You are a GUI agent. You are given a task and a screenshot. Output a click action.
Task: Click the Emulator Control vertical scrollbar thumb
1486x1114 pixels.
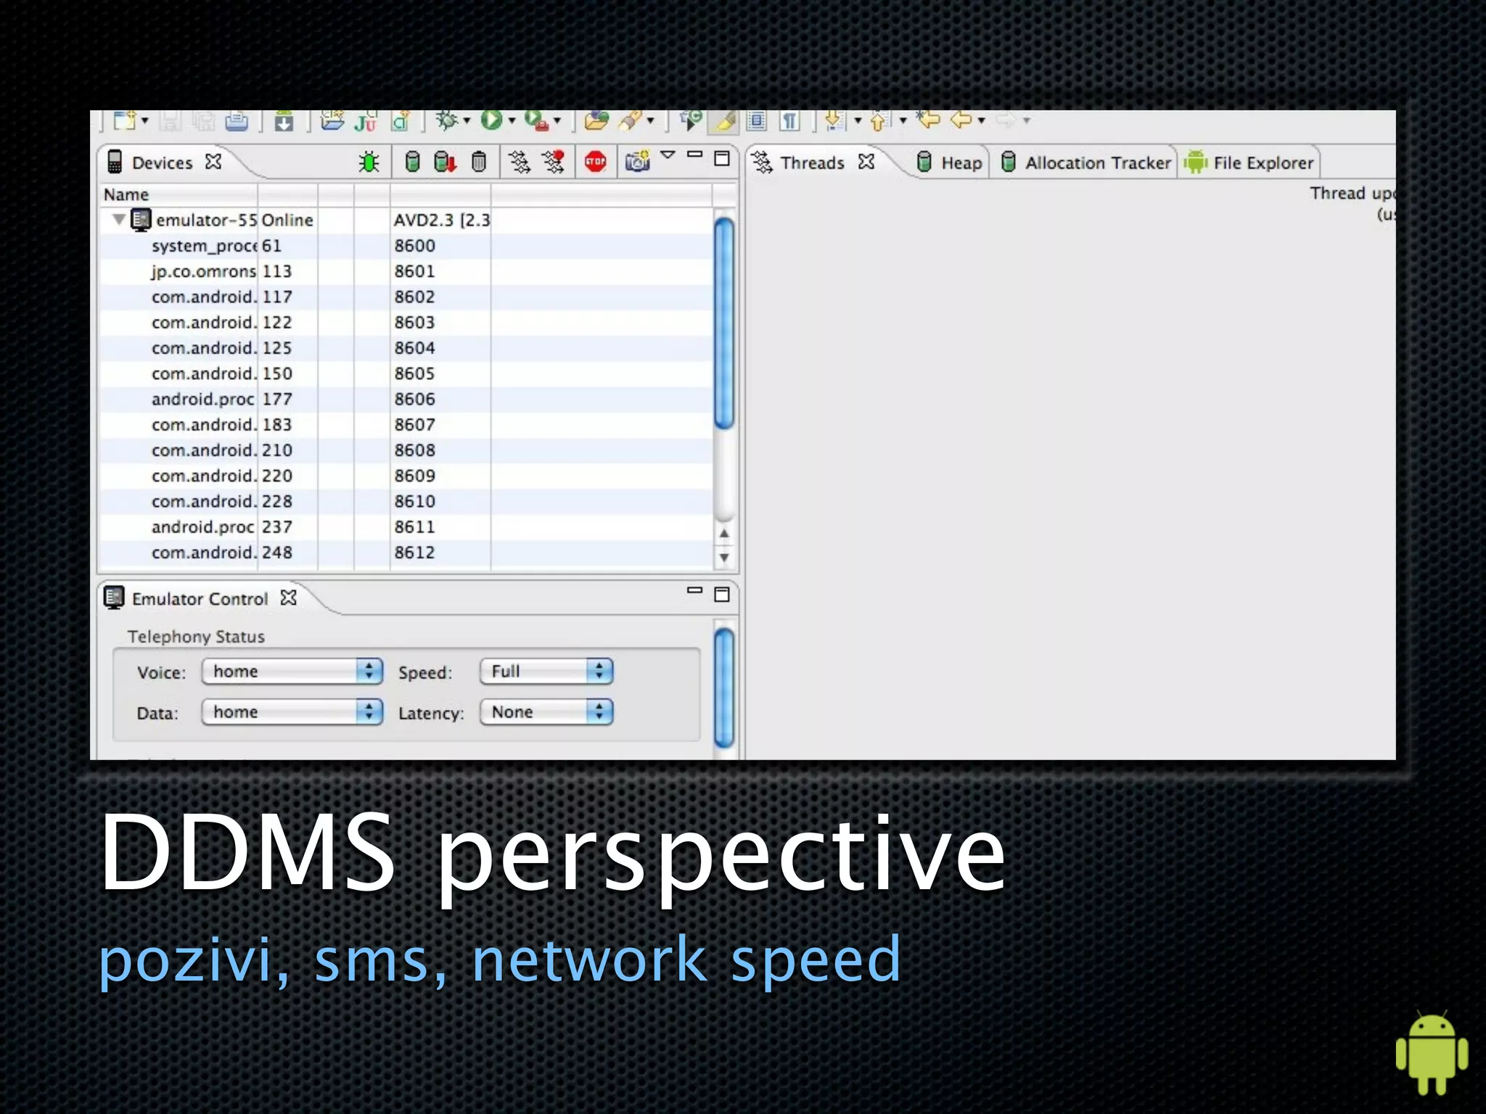724,688
